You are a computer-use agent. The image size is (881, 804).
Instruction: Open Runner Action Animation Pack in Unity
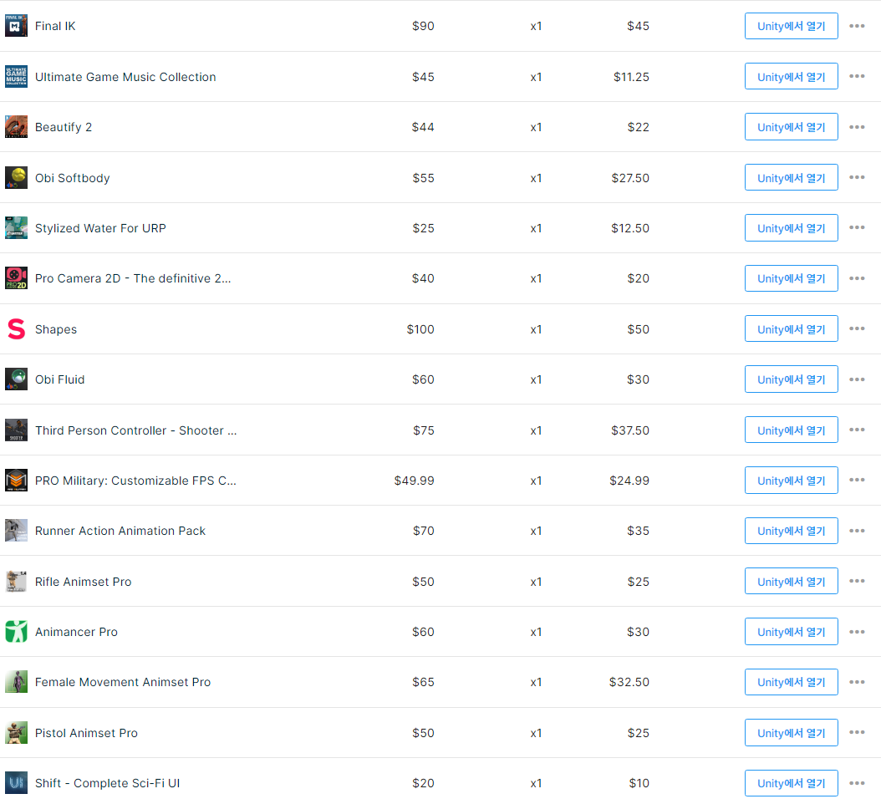791,531
